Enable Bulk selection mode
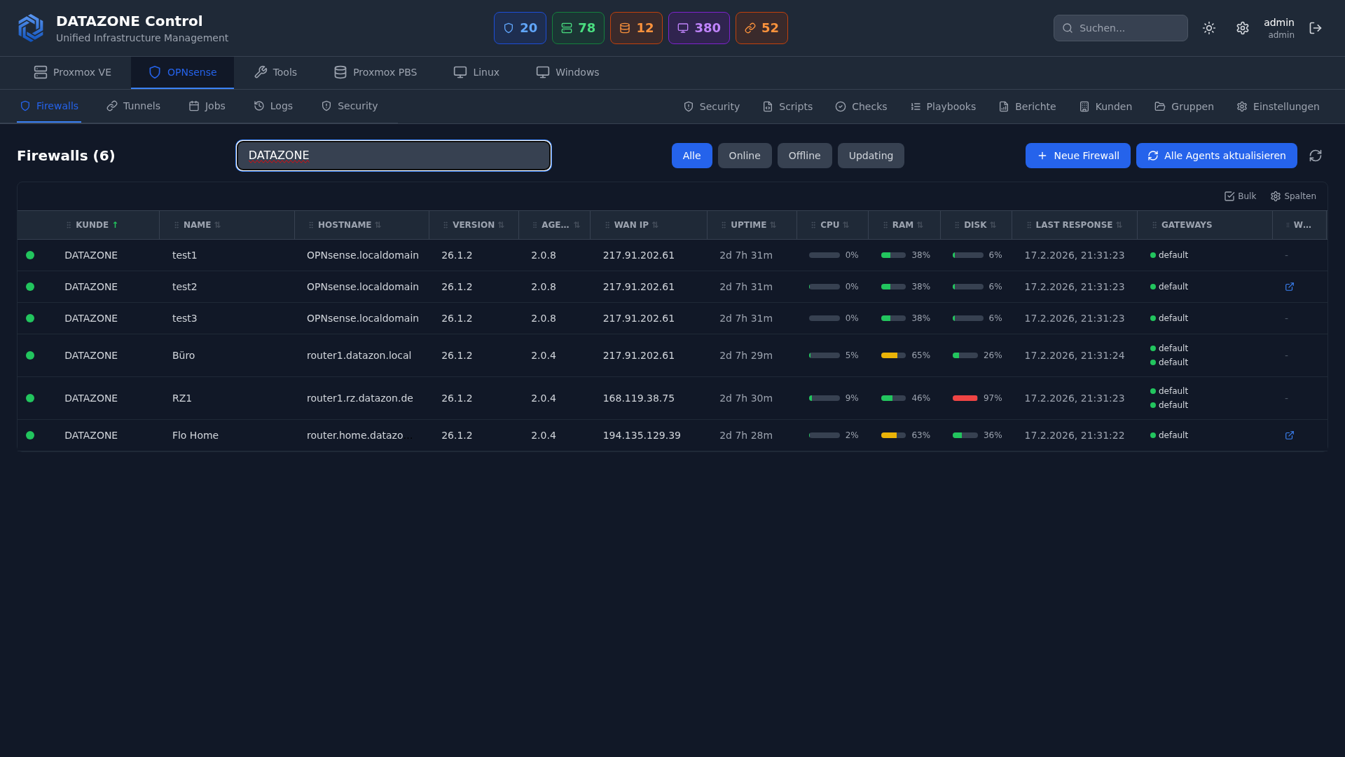The image size is (1345, 757). (x=1239, y=196)
